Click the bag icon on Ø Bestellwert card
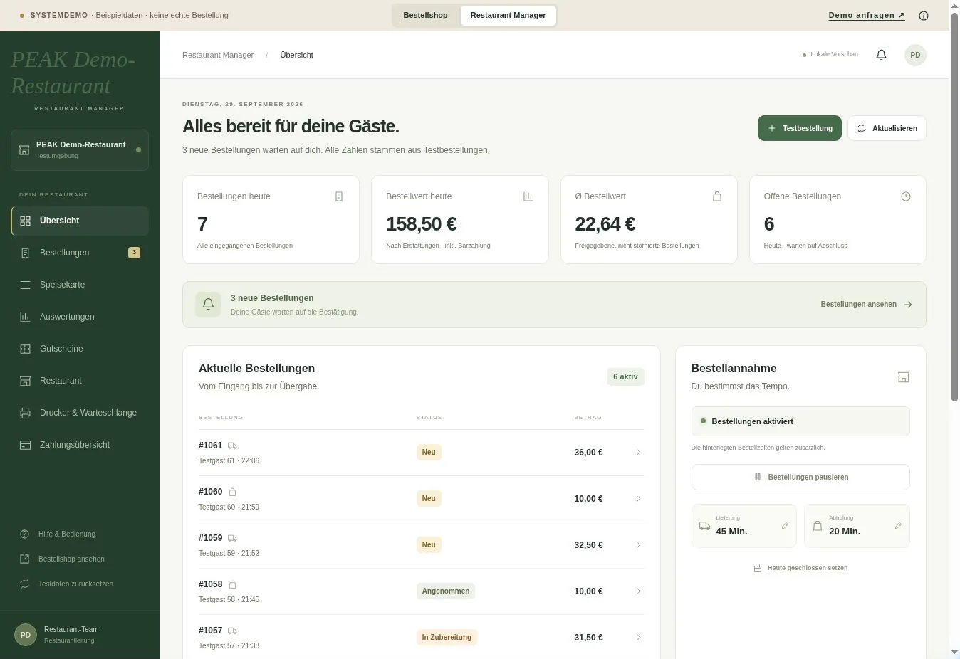The height and width of the screenshot is (659, 960). click(717, 196)
